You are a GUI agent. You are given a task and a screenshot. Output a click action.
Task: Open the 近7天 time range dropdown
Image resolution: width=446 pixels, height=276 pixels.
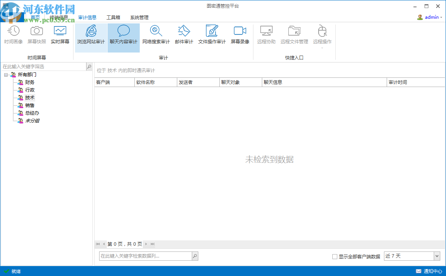(412, 256)
